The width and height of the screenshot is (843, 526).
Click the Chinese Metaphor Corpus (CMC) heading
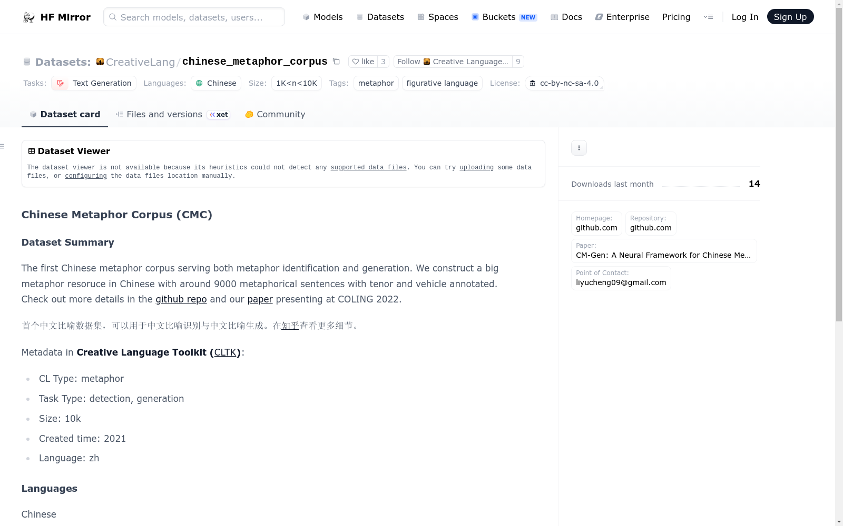[x=117, y=215]
